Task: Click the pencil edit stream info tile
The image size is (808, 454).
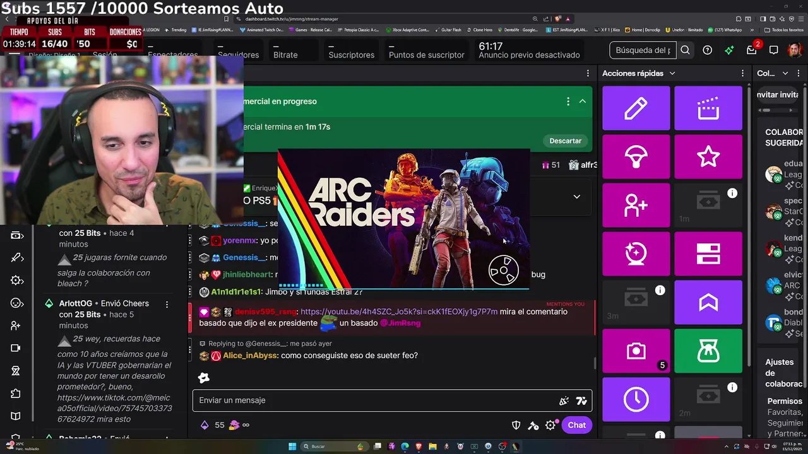Action: [636, 108]
